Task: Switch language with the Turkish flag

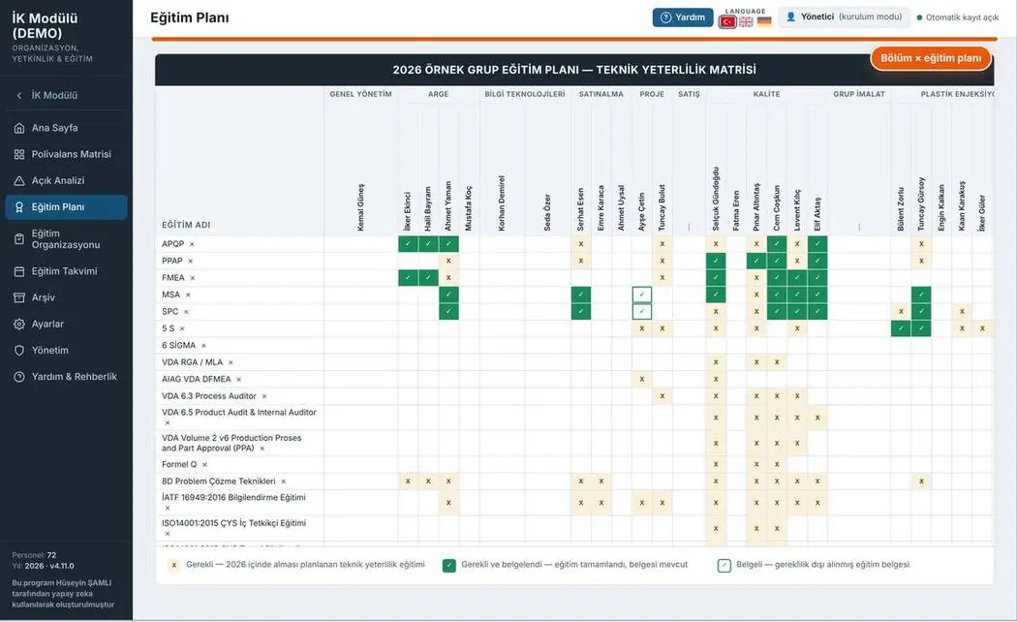Action: point(727,21)
